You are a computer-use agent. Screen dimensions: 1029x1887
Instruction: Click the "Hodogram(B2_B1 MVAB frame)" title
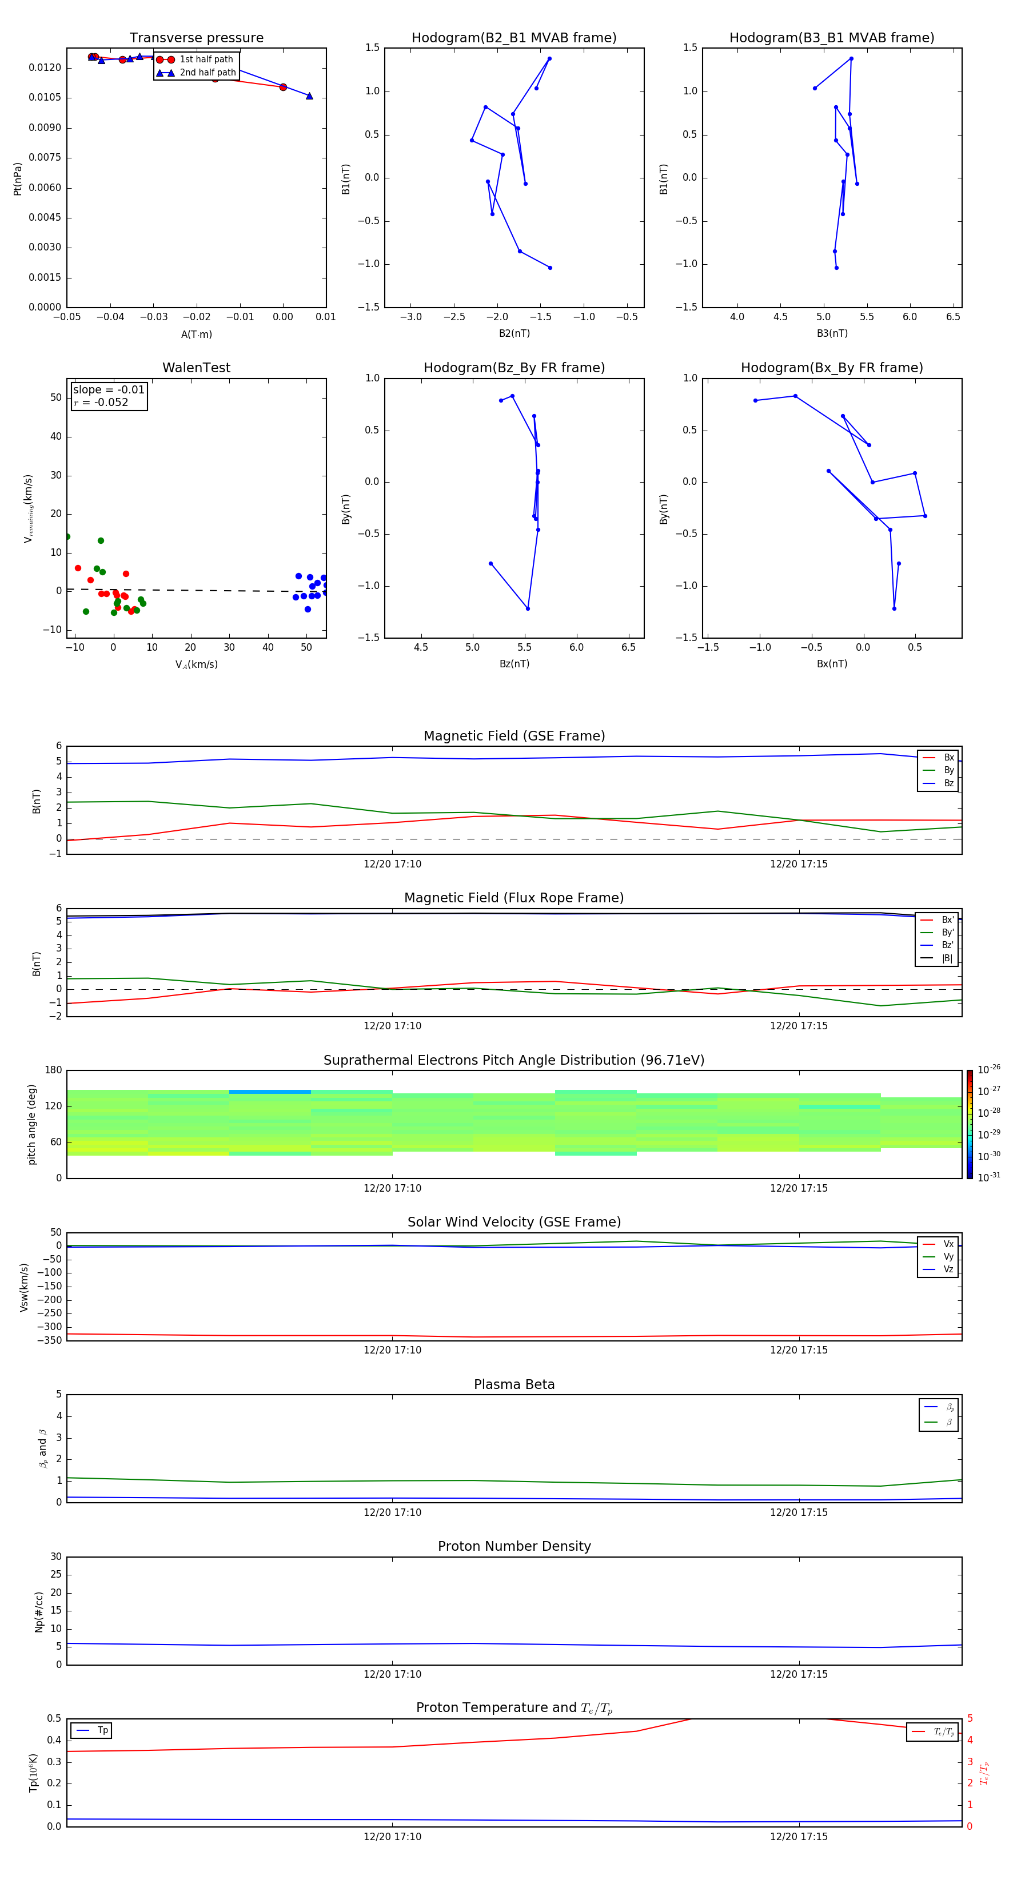click(x=514, y=38)
